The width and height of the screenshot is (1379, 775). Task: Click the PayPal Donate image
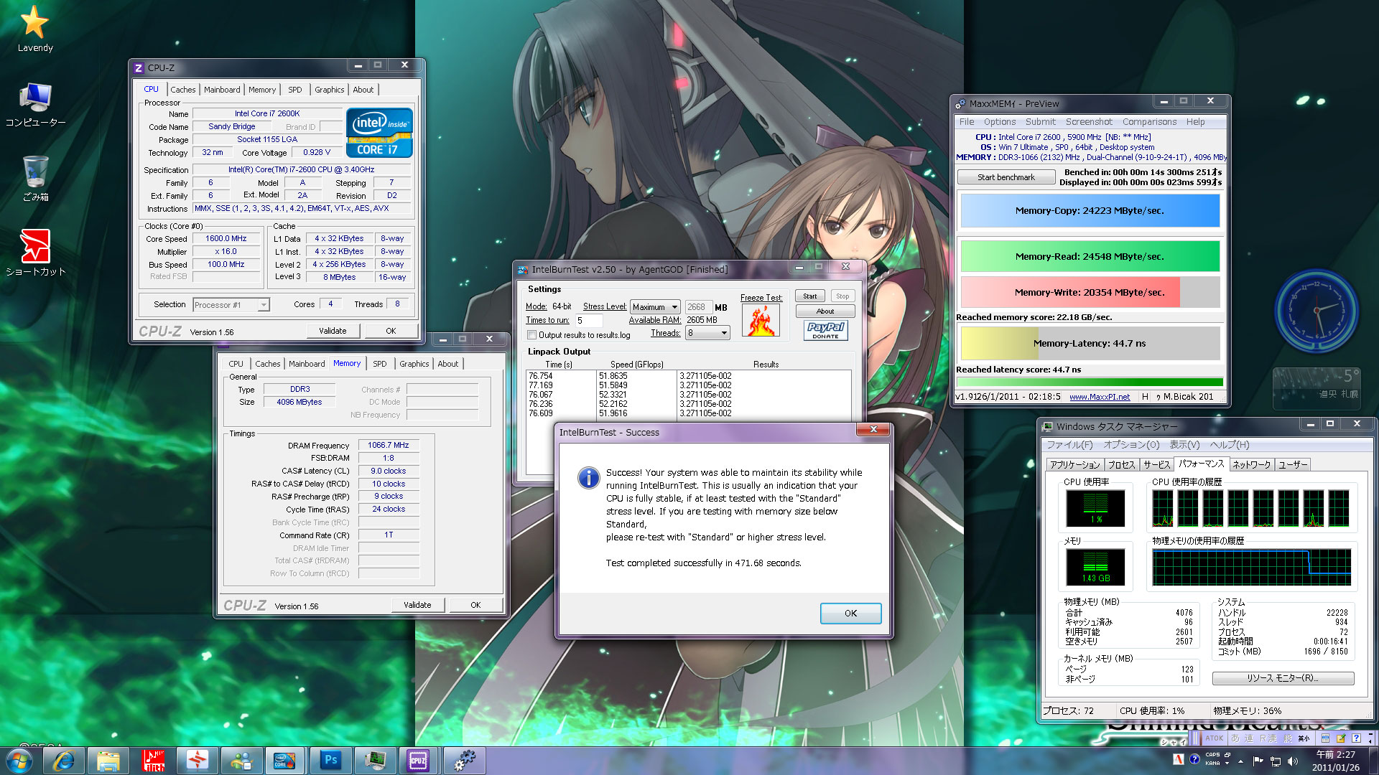coord(825,330)
